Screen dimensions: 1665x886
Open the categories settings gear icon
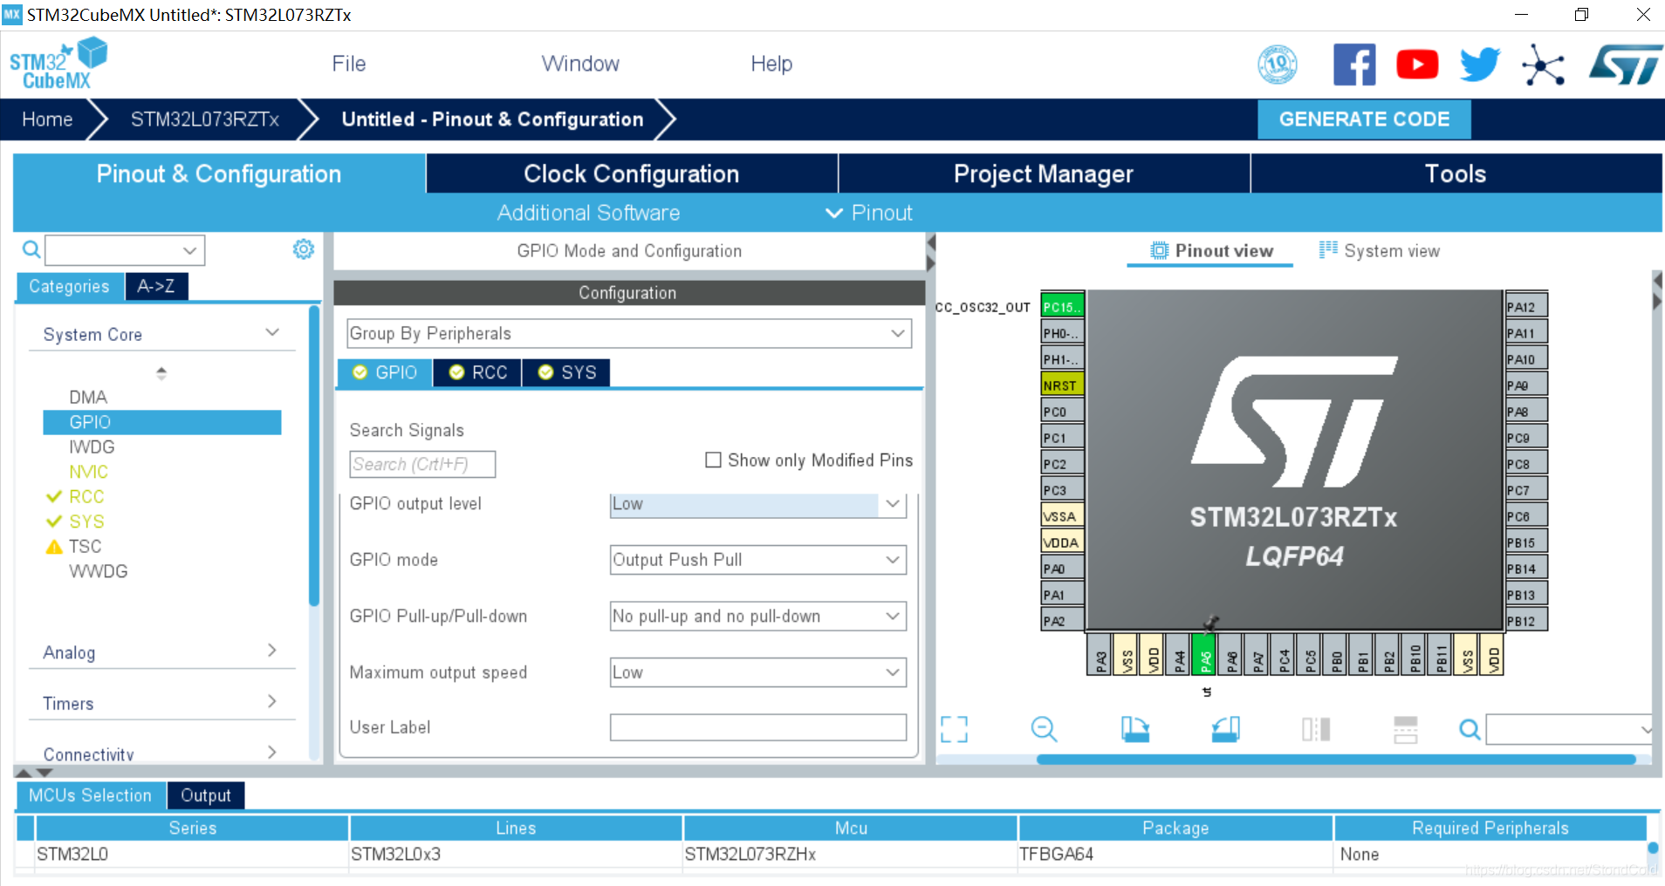click(304, 249)
